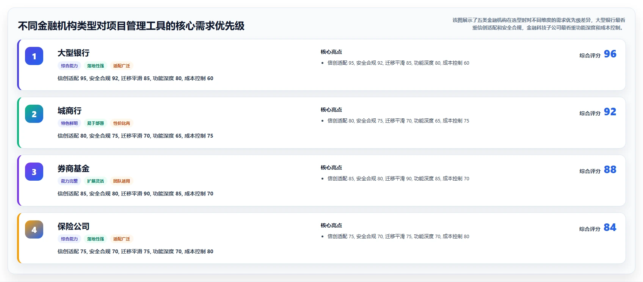Click 综合能力 tag under 保险公司
This screenshot has width=643, height=282.
click(x=69, y=239)
